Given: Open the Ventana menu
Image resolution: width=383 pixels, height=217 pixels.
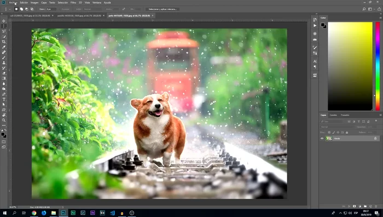Looking at the screenshot, I should (97, 3).
